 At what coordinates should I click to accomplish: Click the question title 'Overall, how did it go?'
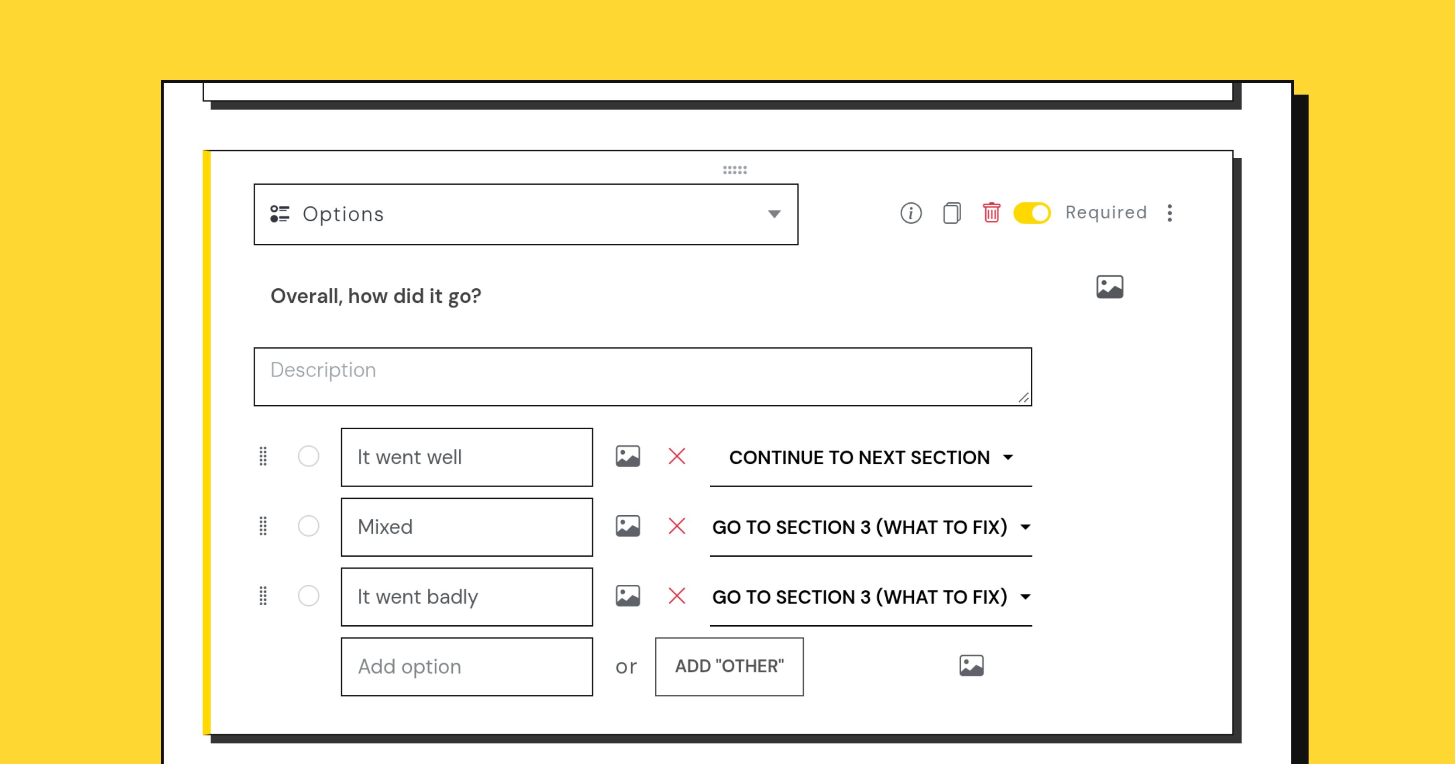(x=376, y=296)
